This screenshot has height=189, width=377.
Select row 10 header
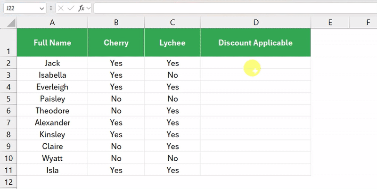[x=8, y=158]
